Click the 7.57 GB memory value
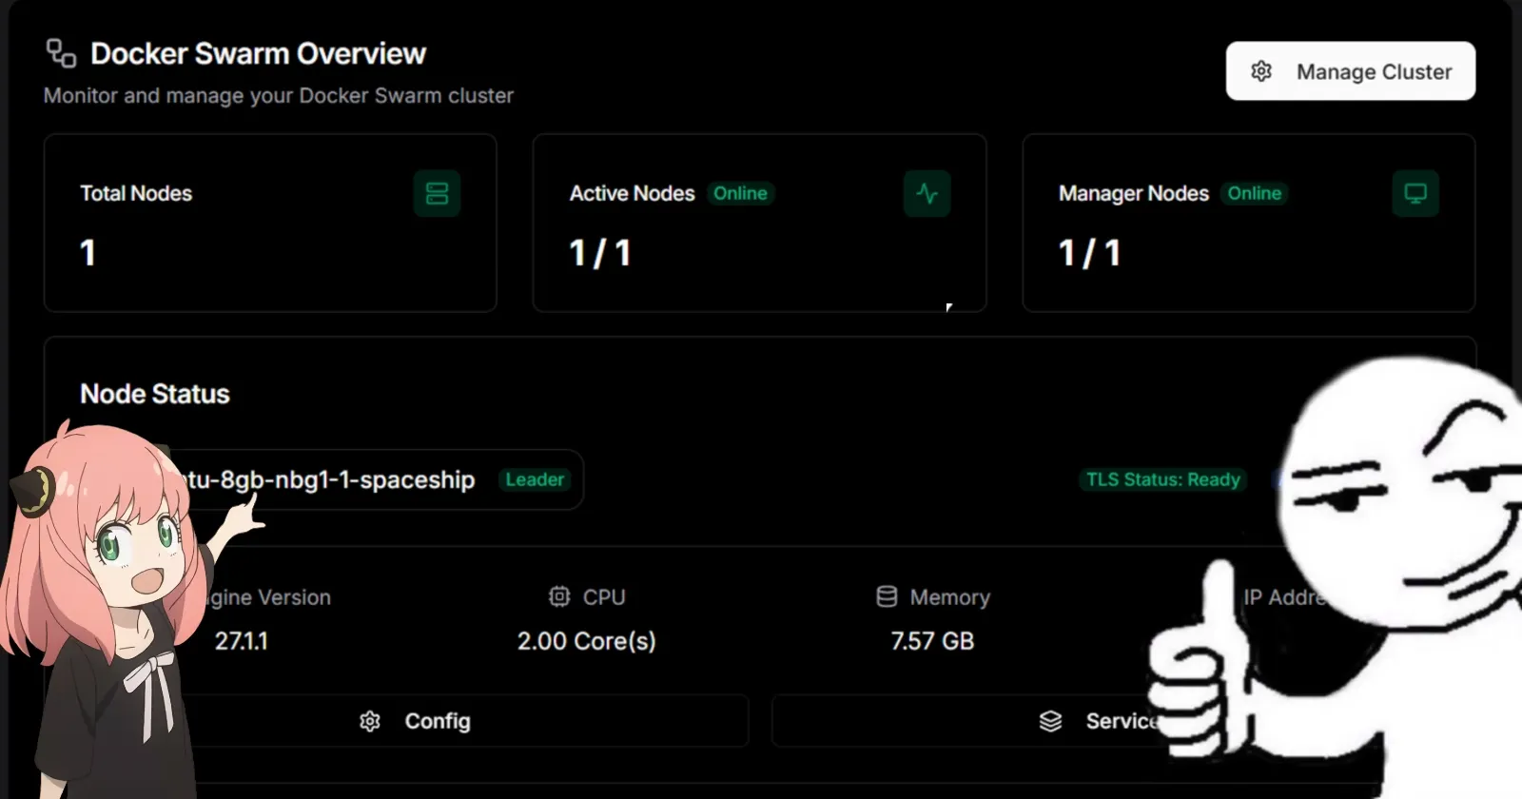Image resolution: width=1522 pixels, height=799 pixels. pyautogui.click(x=932, y=641)
